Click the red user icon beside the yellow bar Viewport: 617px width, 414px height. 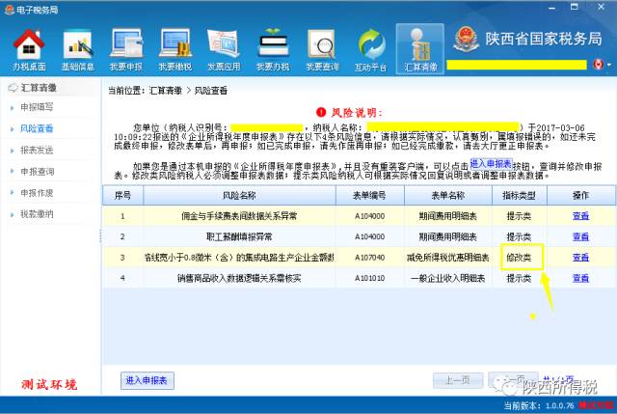pos(598,65)
